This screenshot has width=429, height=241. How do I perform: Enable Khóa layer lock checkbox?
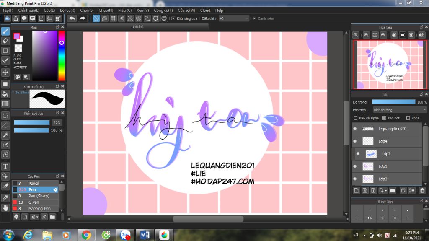408,118
